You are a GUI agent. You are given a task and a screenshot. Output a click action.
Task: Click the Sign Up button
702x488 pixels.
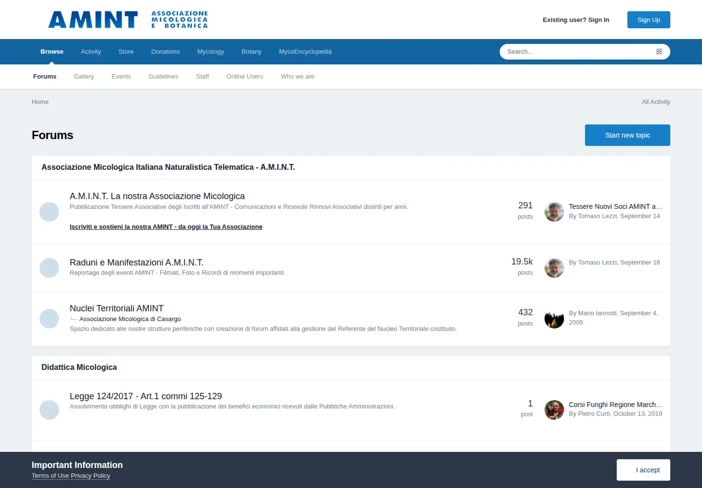(x=649, y=20)
